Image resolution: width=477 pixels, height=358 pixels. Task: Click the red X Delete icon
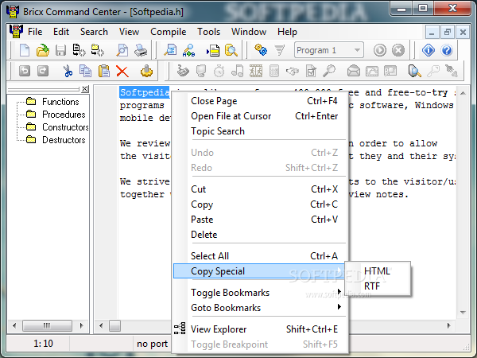point(122,72)
